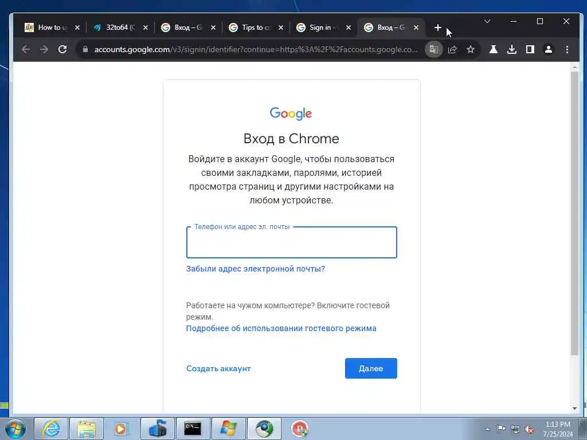587x440 pixels.
Task: Switch to the 'Sign in' tab
Action: pos(323,27)
